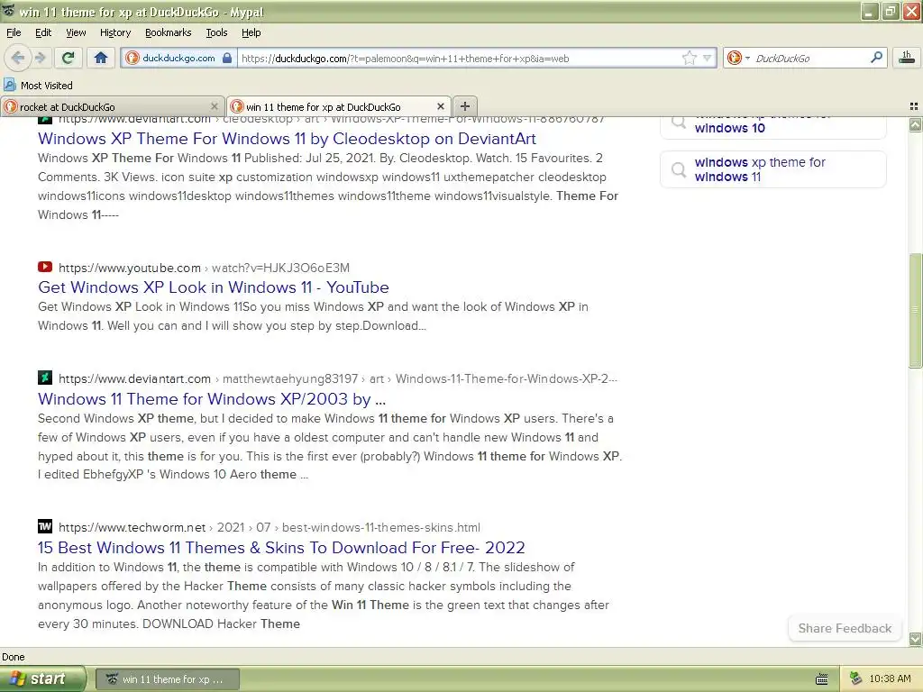The width and height of the screenshot is (923, 692).
Task: Open '15 Best Windows 11 Themes & Skins' result
Action: 281,548
